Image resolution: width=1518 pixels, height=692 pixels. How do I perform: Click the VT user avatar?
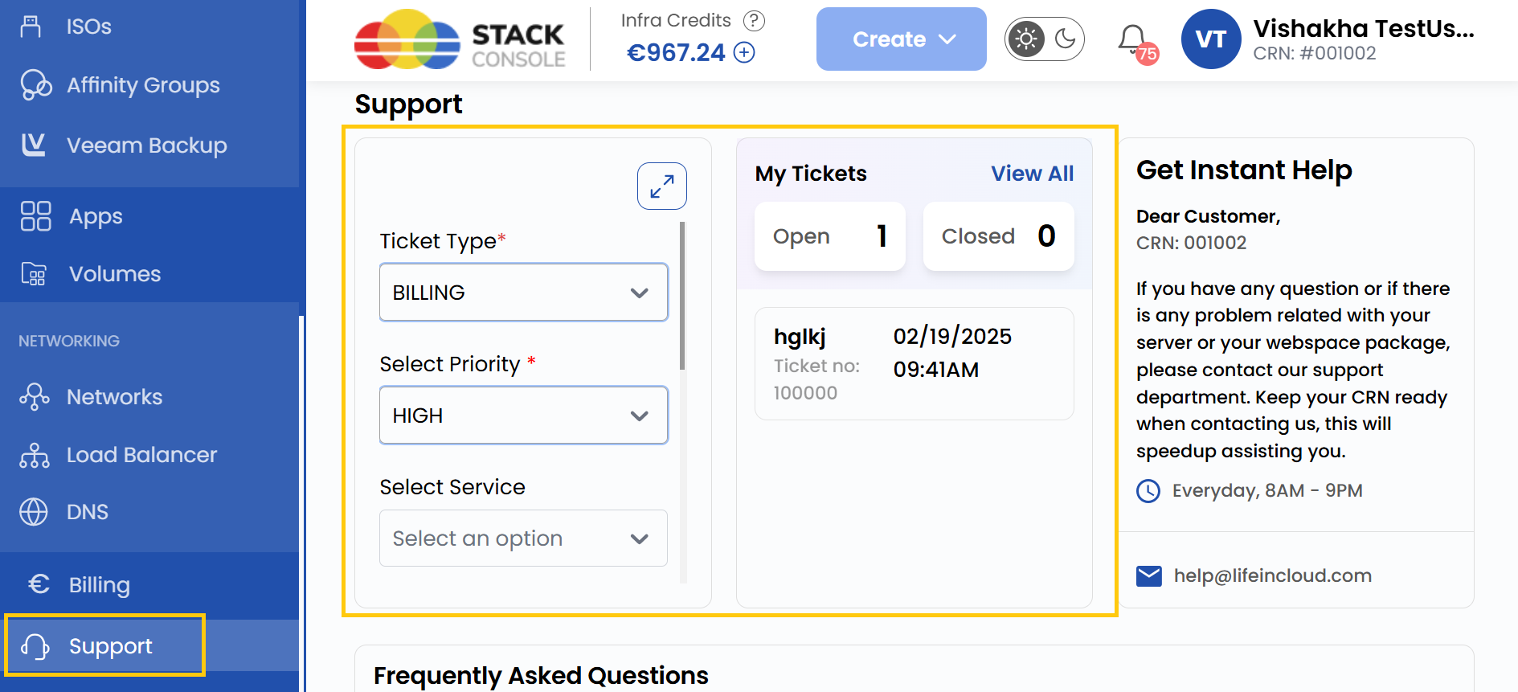(x=1210, y=39)
